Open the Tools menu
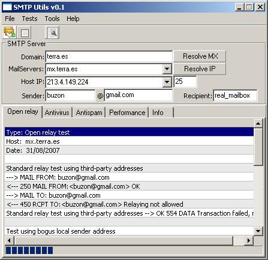Viewport: 268px width, 260px height. point(52,19)
